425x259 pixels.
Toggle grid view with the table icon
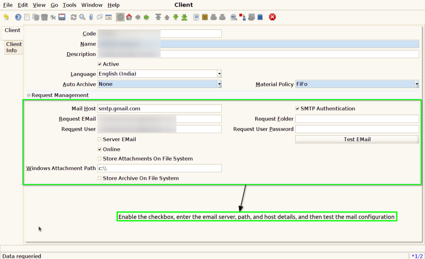click(108, 17)
